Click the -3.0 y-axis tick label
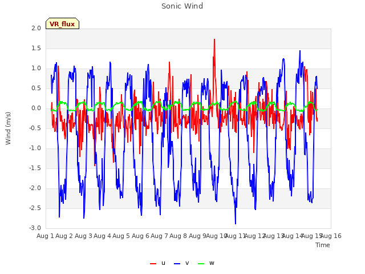Screen dimensions: 365x274 pos(35,228)
